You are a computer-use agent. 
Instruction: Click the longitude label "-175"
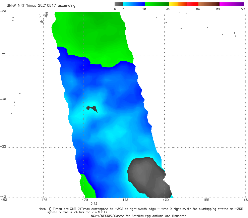pos(43,200)
